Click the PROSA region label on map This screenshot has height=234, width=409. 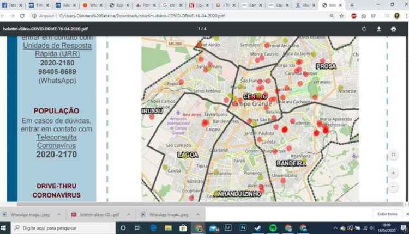(326, 66)
